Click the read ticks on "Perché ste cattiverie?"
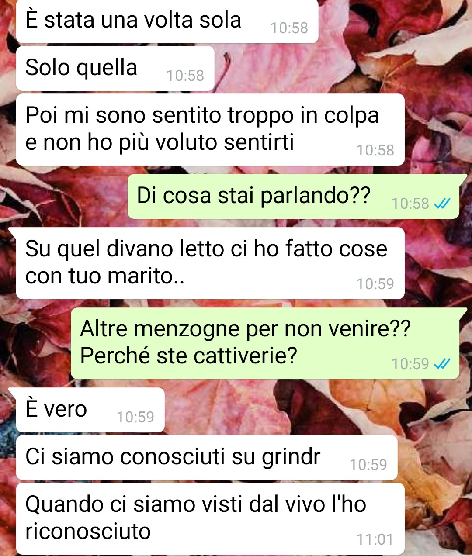472x556 pixels. coord(442,364)
